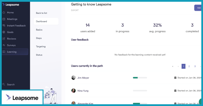Switch to the Steps tab

(x=39, y=38)
